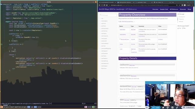The height and width of the screenshot is (109, 195).
Task: Click the webcam video feed
Action: tap(170, 95)
